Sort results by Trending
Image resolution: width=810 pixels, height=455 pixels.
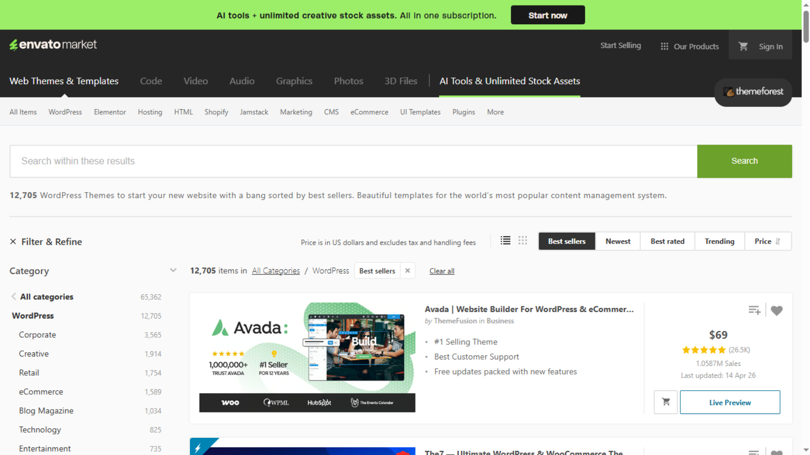[x=719, y=242]
